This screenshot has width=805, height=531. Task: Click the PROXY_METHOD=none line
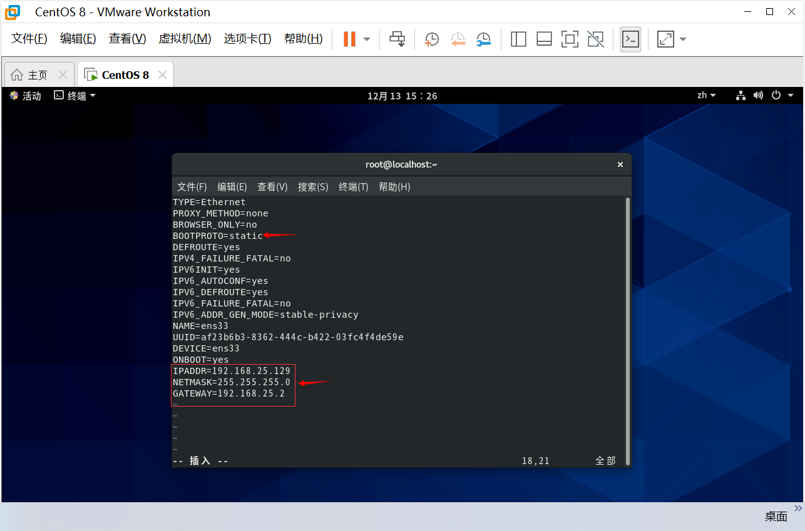click(x=220, y=213)
